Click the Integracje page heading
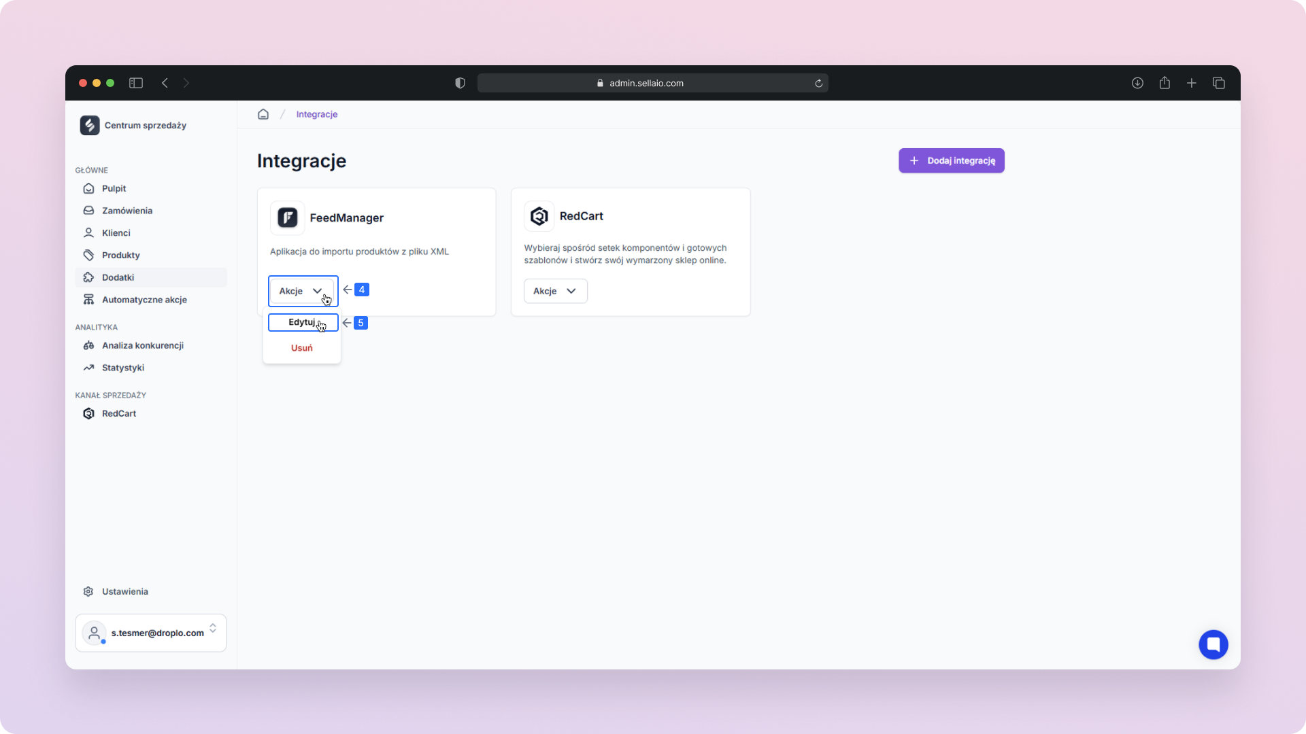This screenshot has height=734, width=1306. coord(302,161)
